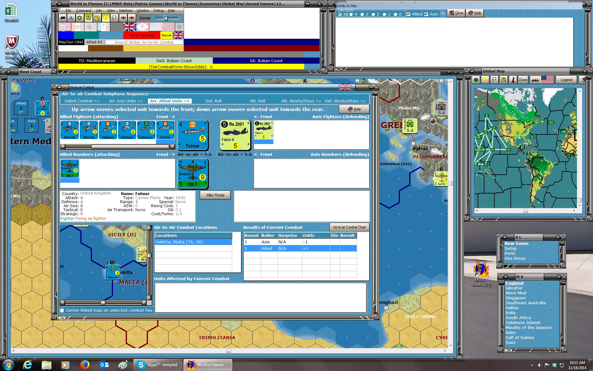
Task: Select section 0 radio button in Units in Hex
Action: [x=396, y=15]
